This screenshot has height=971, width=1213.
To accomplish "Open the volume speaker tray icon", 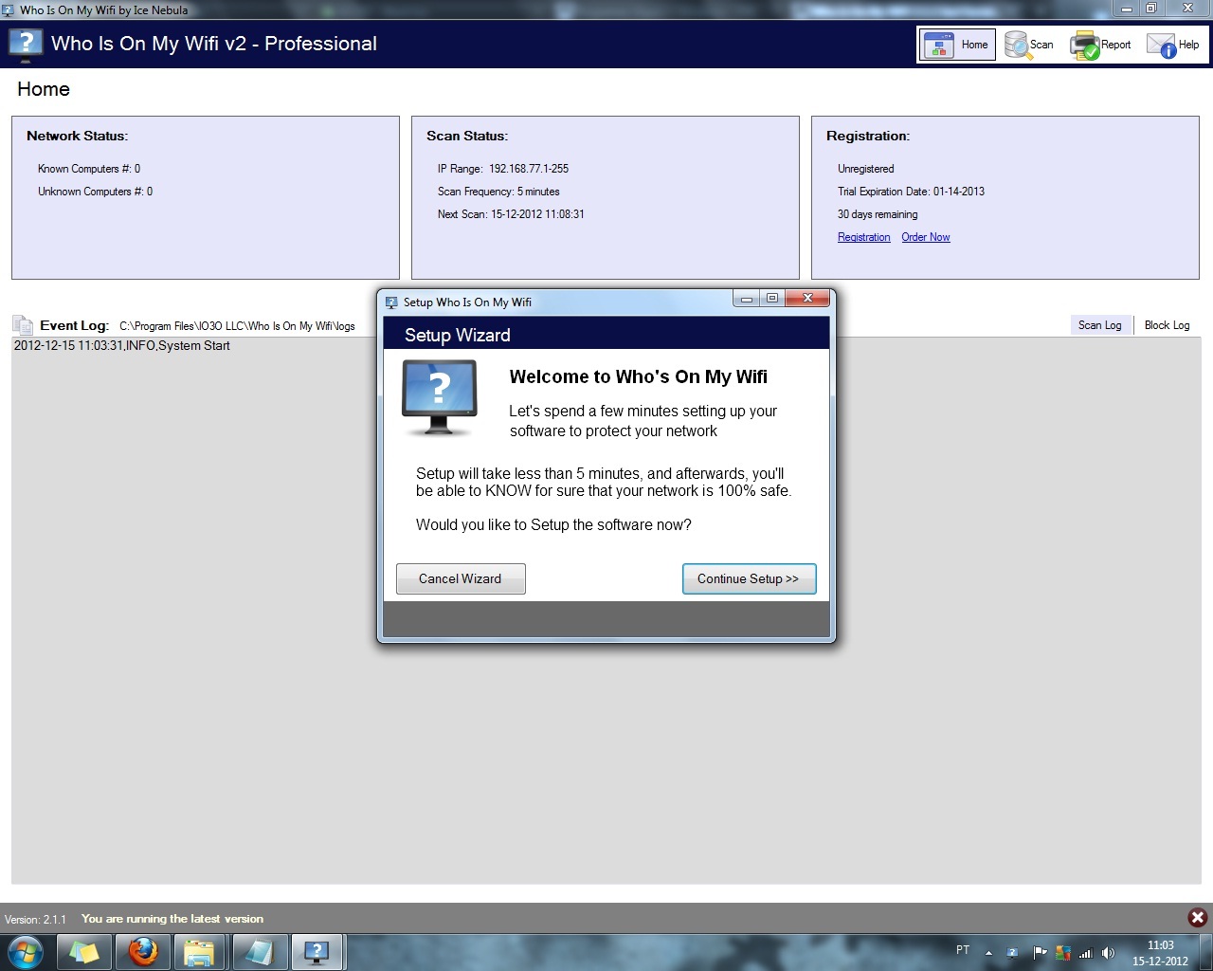I will 1108,953.
